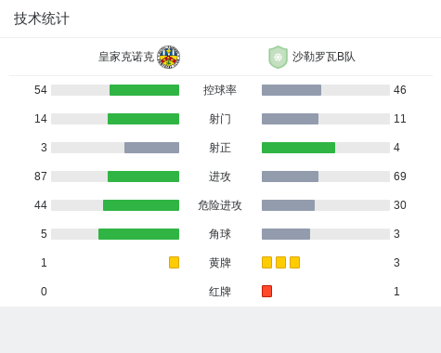Click the 沙勒罗瓦B队 green shield icon
The image size is (441, 353).
pos(278,57)
